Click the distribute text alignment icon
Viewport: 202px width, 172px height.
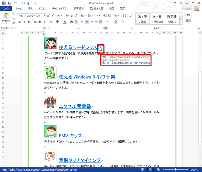pyautogui.click(x=100, y=22)
